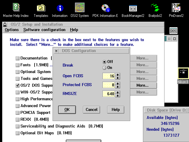Select the Break On radio button
This screenshot has height=142, width=189.
click(x=104, y=68)
